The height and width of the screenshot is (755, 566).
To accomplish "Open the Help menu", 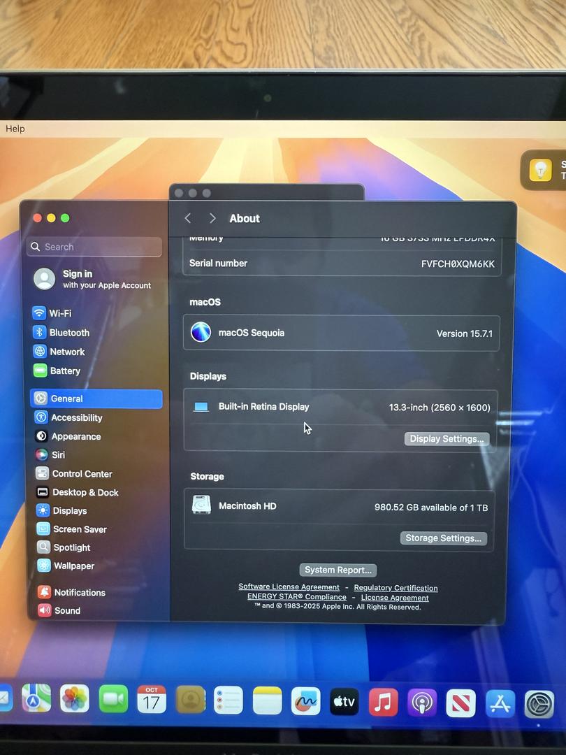I will pyautogui.click(x=15, y=129).
